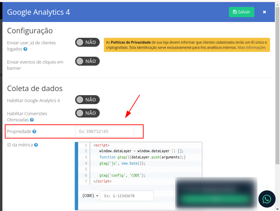
Task: Enable Habilitar Google Analytics 4 switch
Action: tap(87, 100)
